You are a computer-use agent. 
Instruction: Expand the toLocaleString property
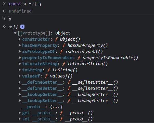pos(20,64)
